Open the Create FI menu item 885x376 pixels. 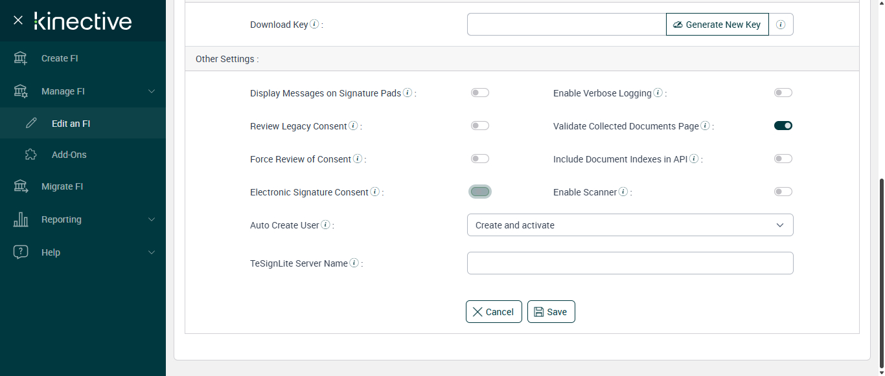point(60,58)
